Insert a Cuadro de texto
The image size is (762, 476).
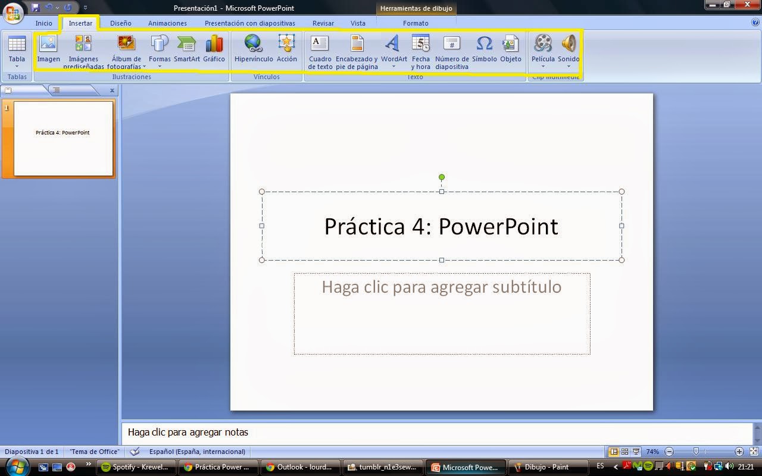[x=320, y=52]
